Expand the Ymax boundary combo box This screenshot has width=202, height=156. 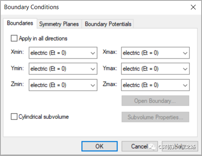coord(155,69)
